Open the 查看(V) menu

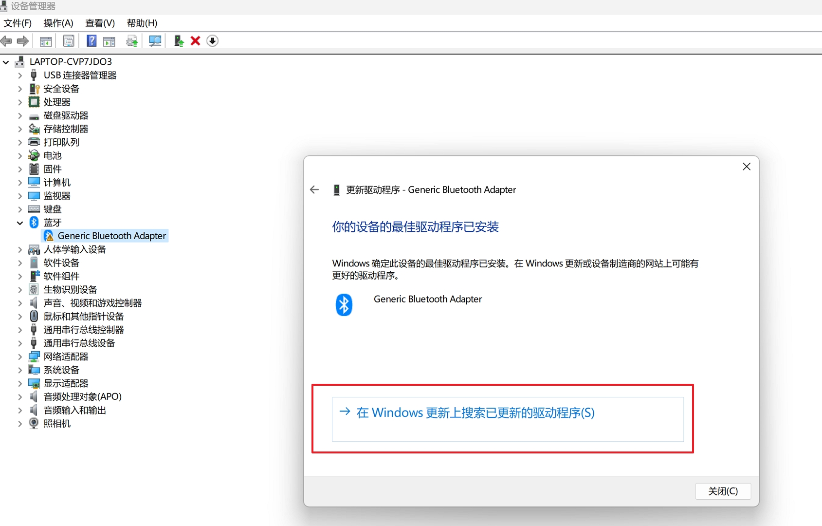(100, 23)
